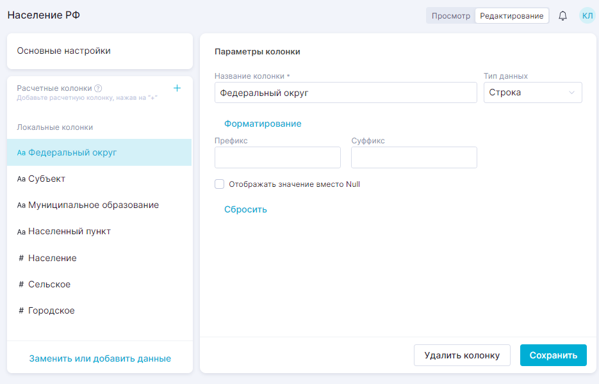The width and height of the screenshot is (599, 384).
Task: Click the notification bell icon
Action: [562, 16]
